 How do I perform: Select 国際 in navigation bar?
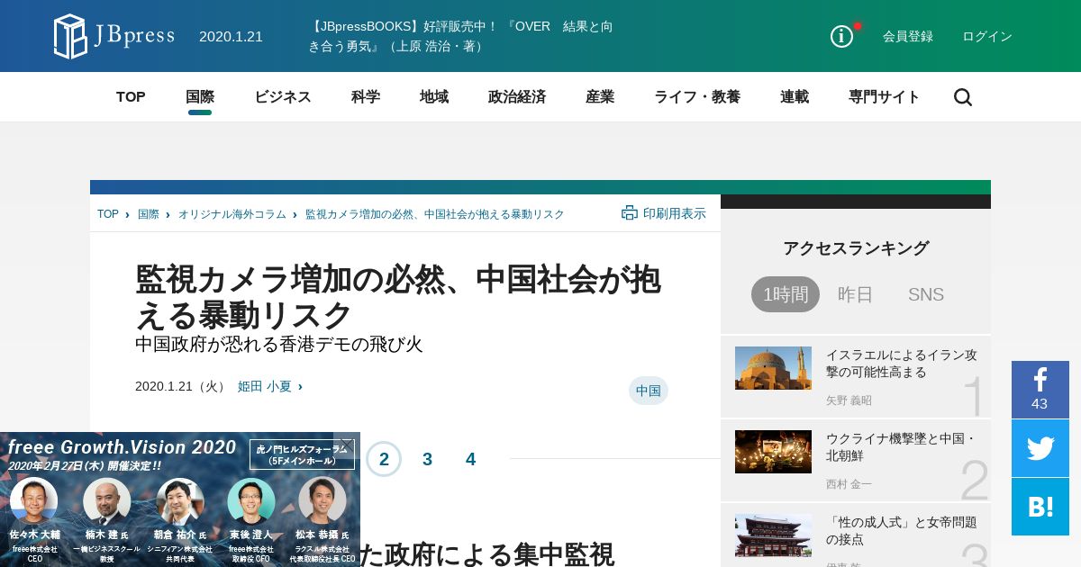click(200, 97)
